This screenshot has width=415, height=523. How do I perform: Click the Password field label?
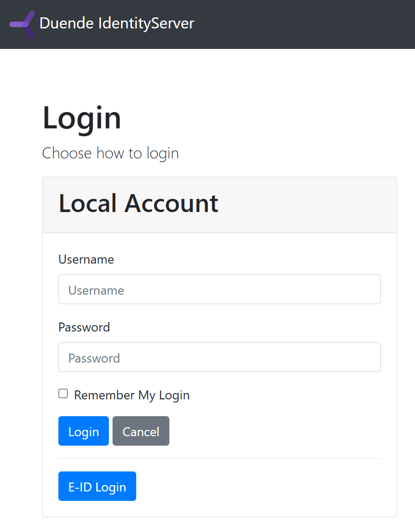(x=84, y=327)
